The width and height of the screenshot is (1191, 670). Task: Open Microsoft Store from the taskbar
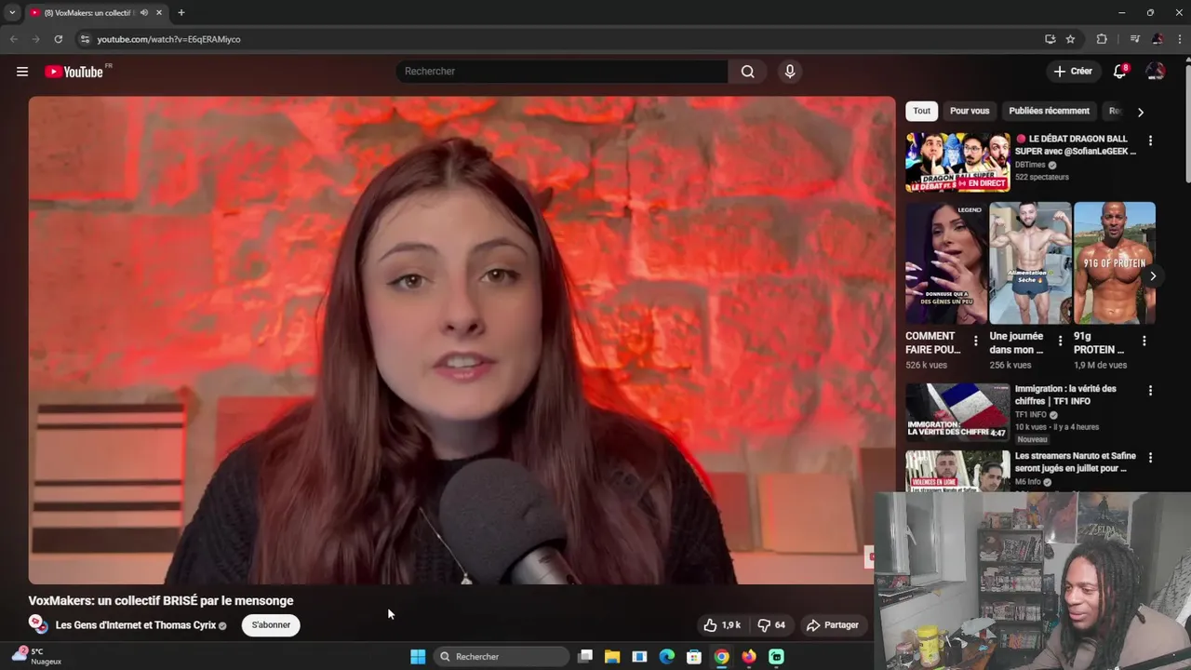coord(694,657)
